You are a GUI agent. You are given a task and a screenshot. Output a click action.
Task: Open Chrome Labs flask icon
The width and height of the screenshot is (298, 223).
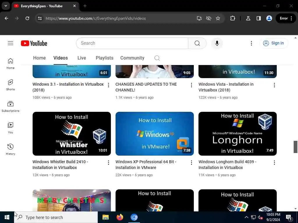pyautogui.click(x=248, y=18)
